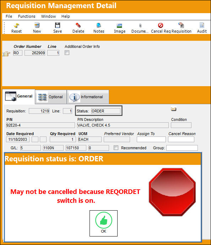Click the Requisition number field 1219
The width and height of the screenshot is (211, 245).
(x=39, y=111)
